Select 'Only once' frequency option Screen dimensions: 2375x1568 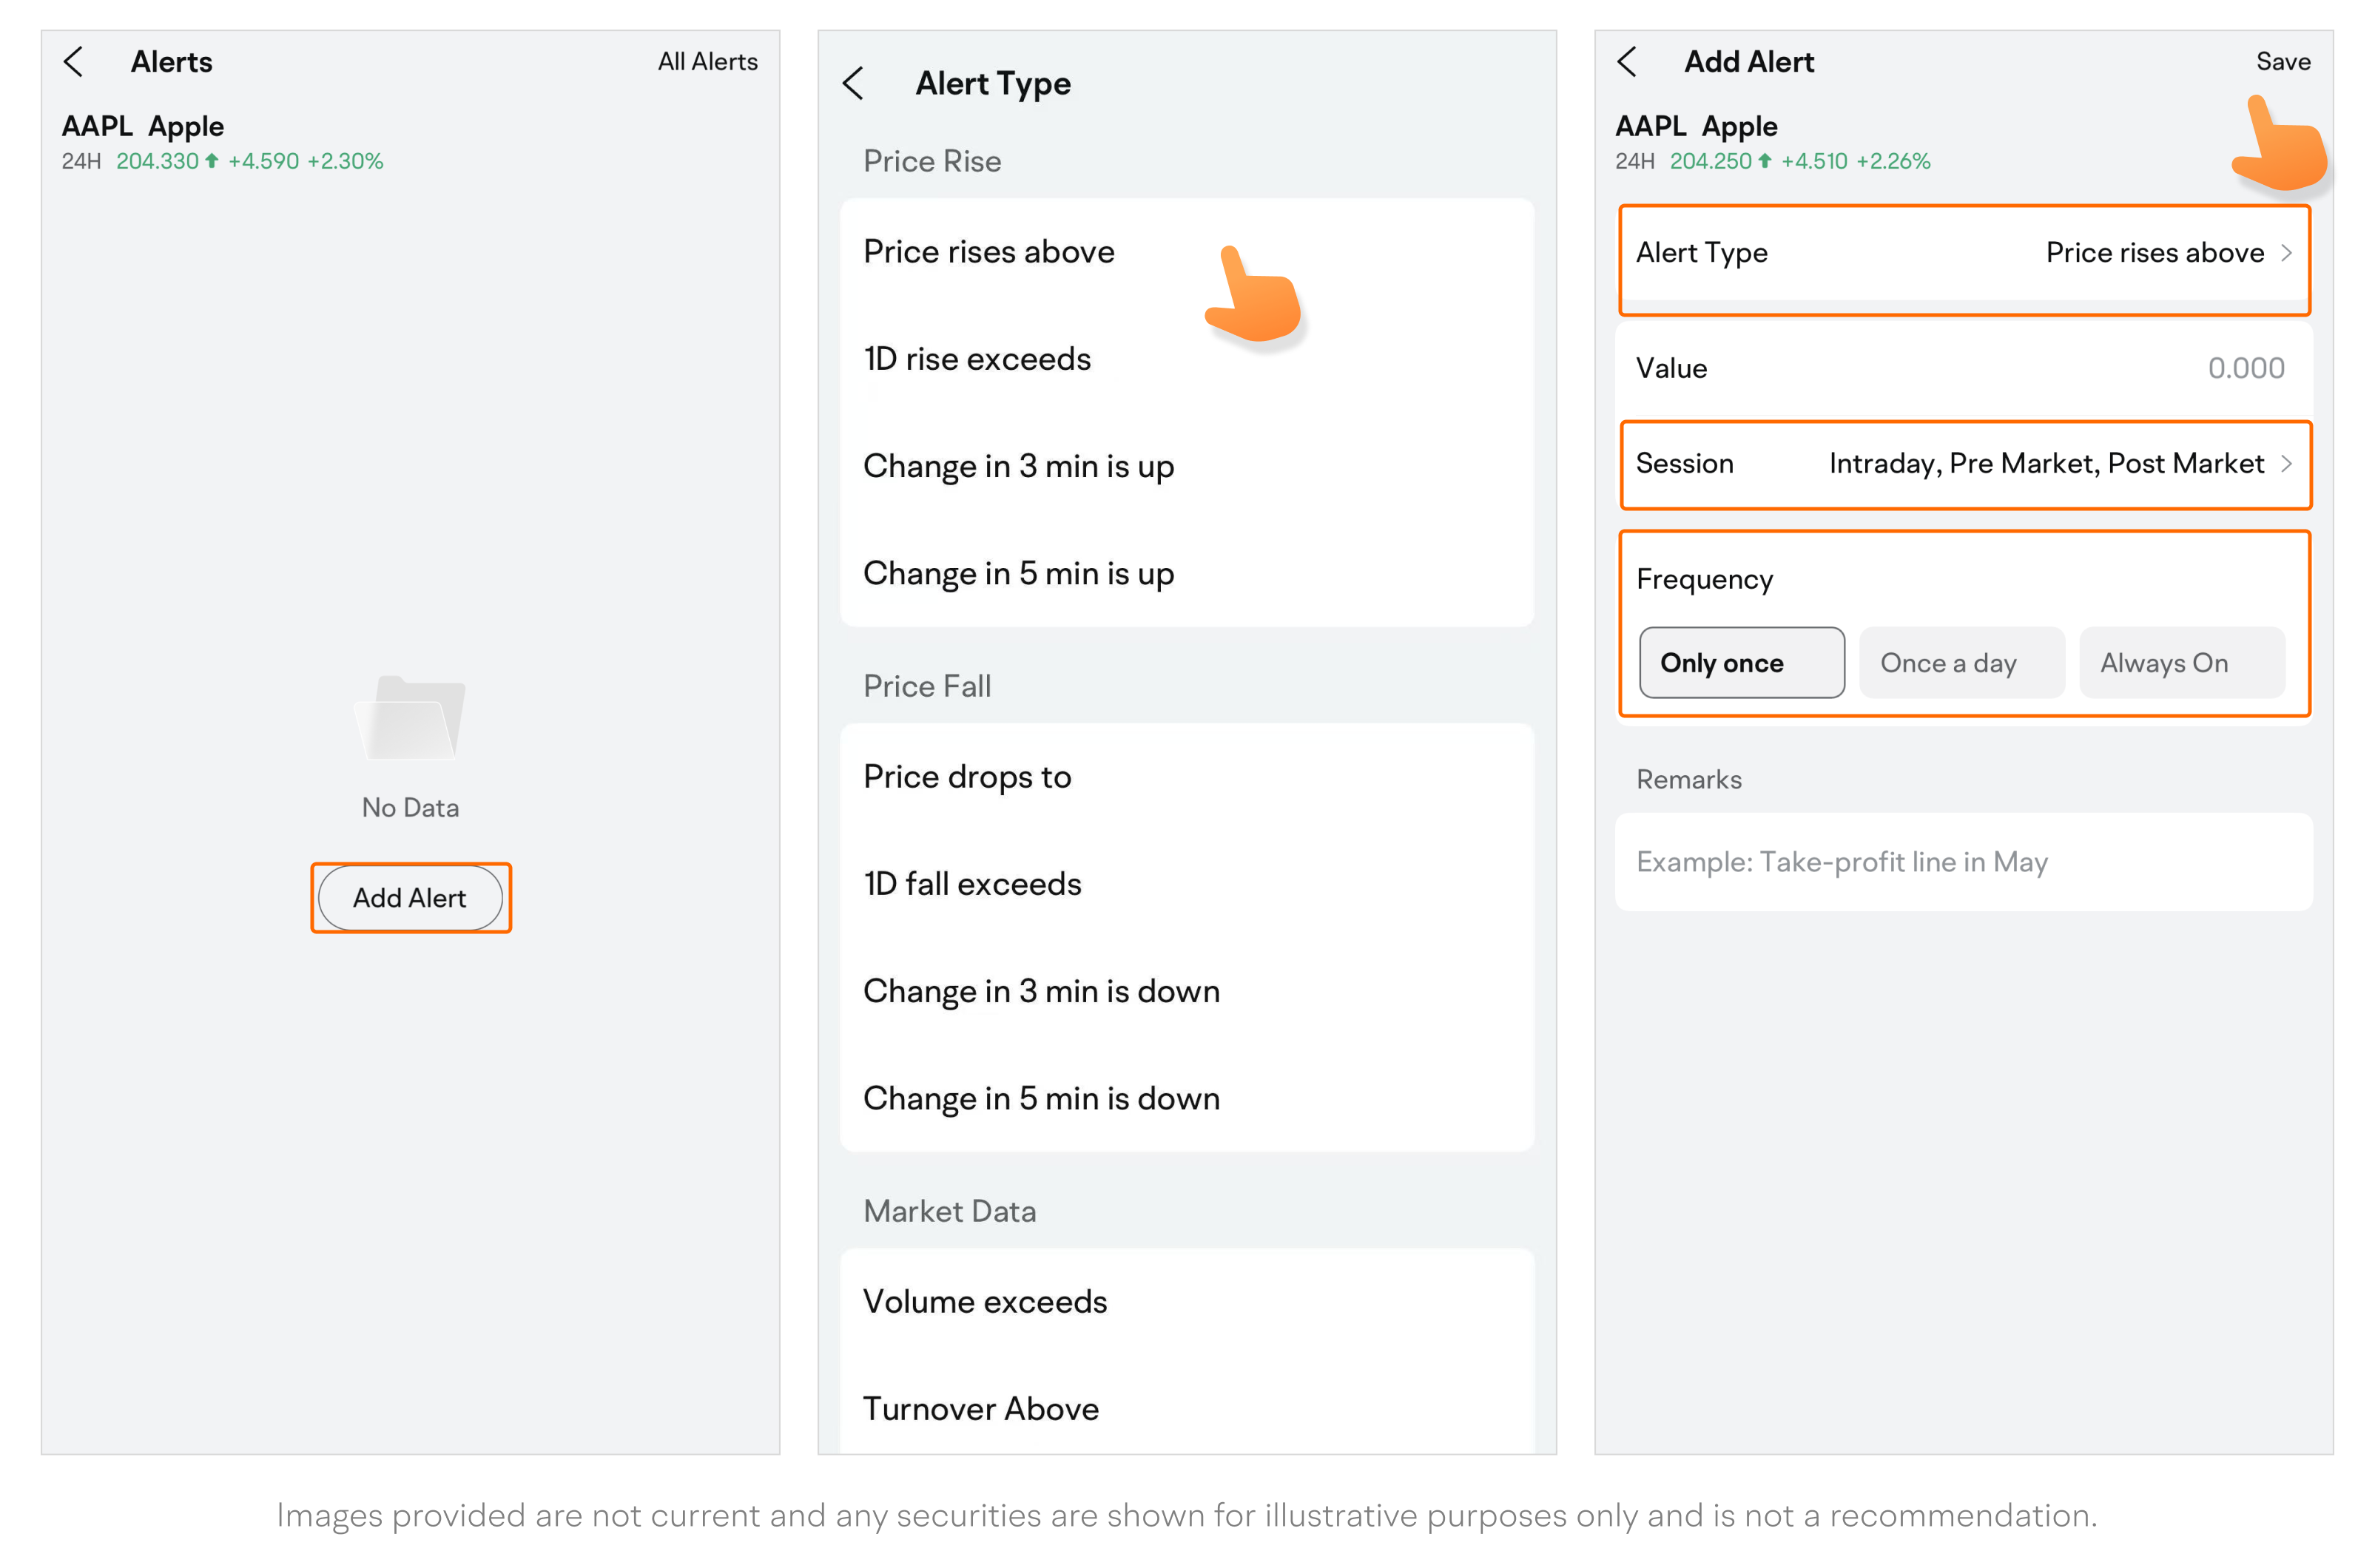point(1741,663)
